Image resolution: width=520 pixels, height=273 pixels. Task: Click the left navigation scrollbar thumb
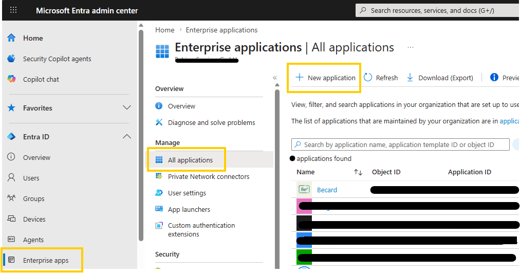[x=141, y=135]
